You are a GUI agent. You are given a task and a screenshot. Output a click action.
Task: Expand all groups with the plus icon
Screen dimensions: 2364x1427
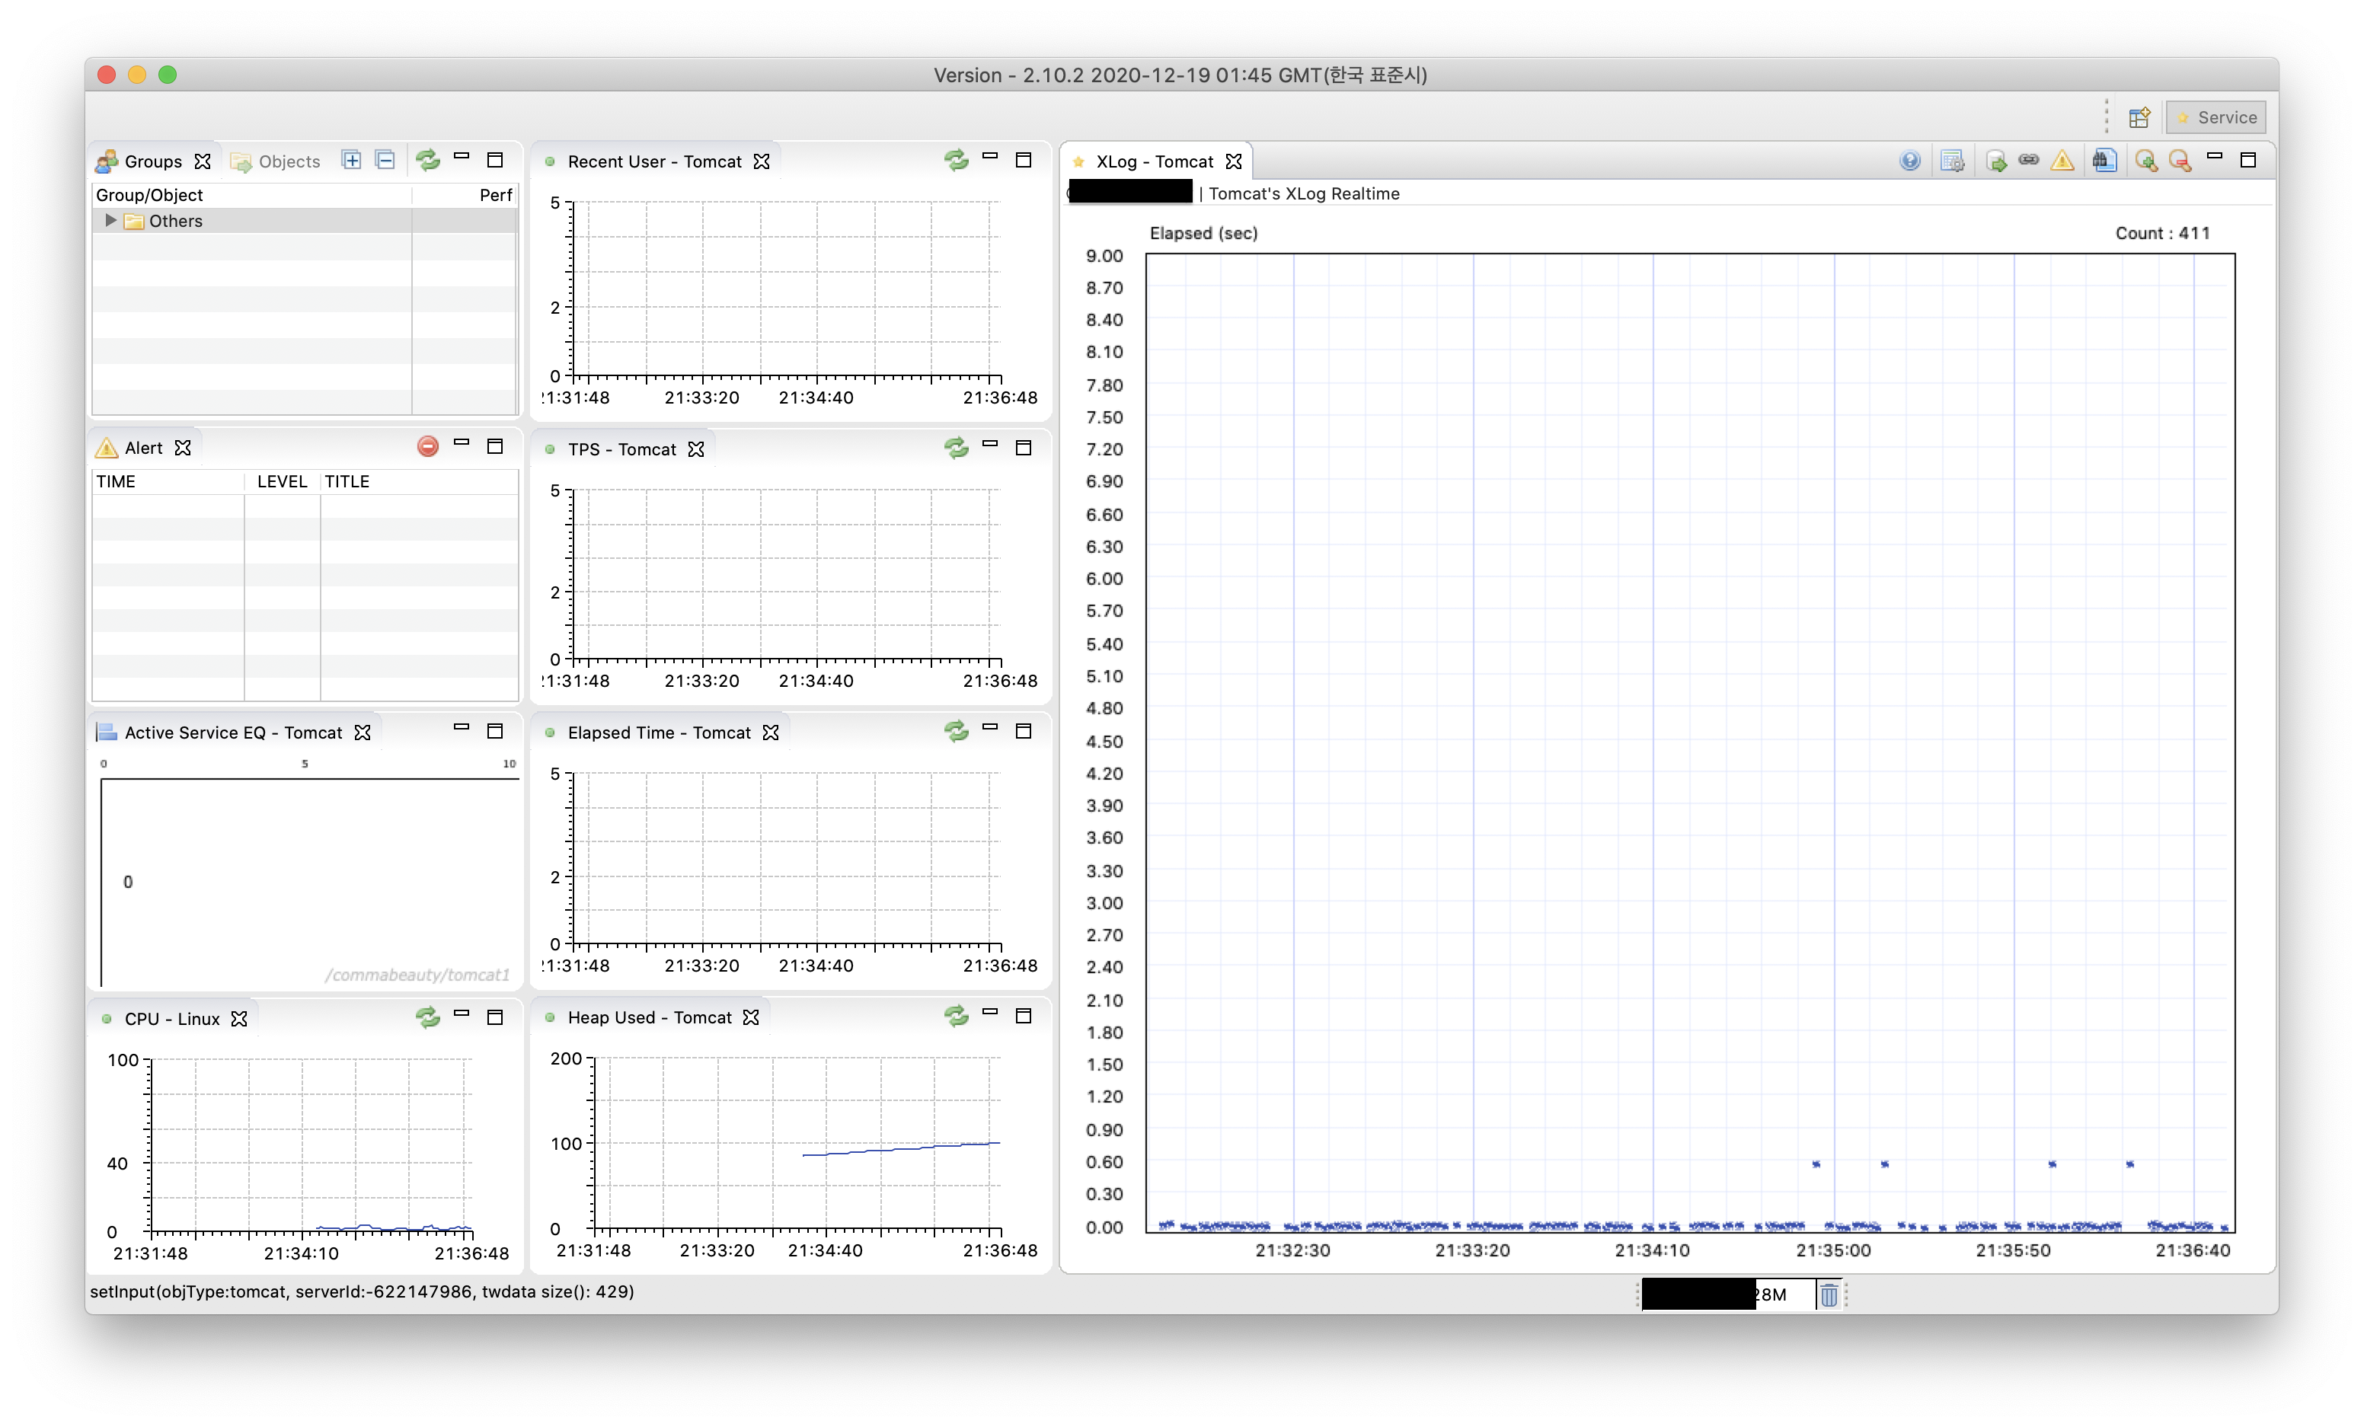point(352,160)
